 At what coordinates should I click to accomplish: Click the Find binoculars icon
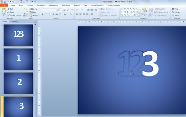[x=173, y=9]
